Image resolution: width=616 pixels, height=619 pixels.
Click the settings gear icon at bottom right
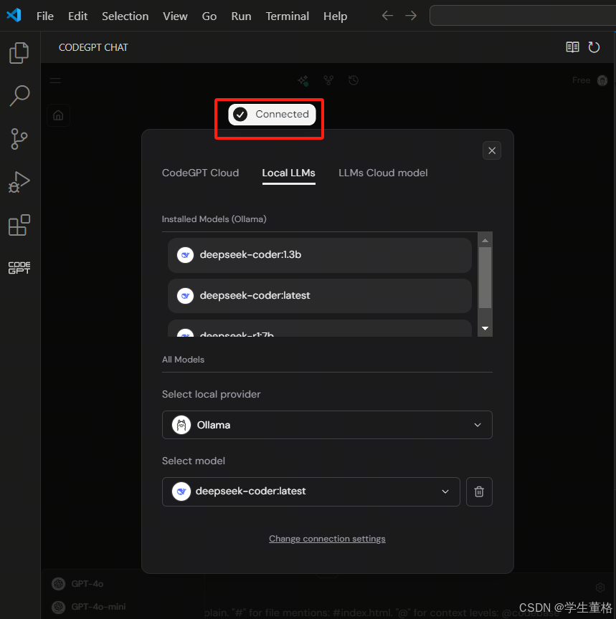coord(600,587)
